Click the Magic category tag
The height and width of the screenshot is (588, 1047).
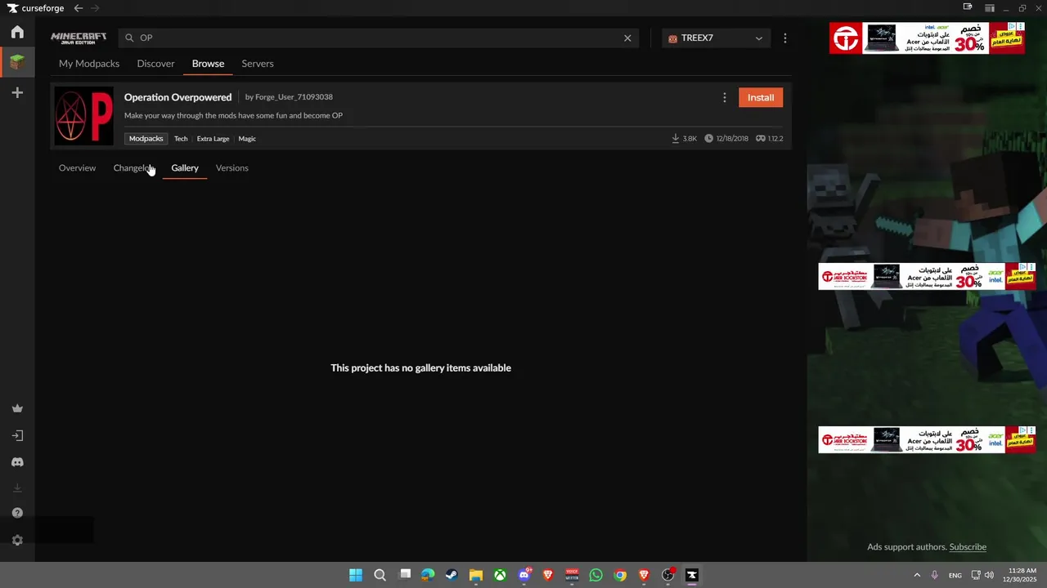click(x=247, y=139)
